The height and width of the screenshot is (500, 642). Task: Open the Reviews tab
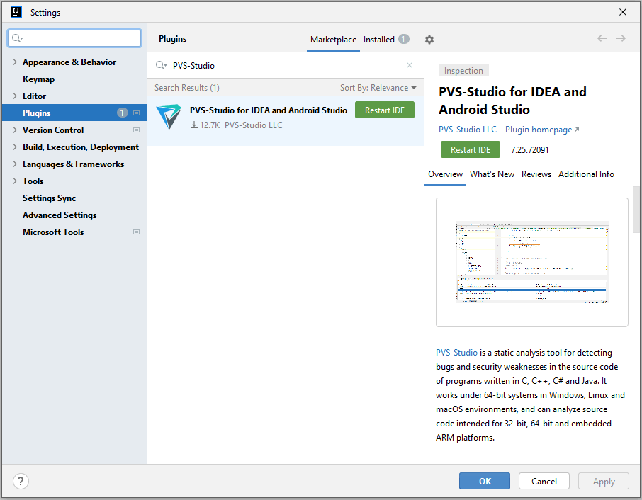click(x=536, y=174)
